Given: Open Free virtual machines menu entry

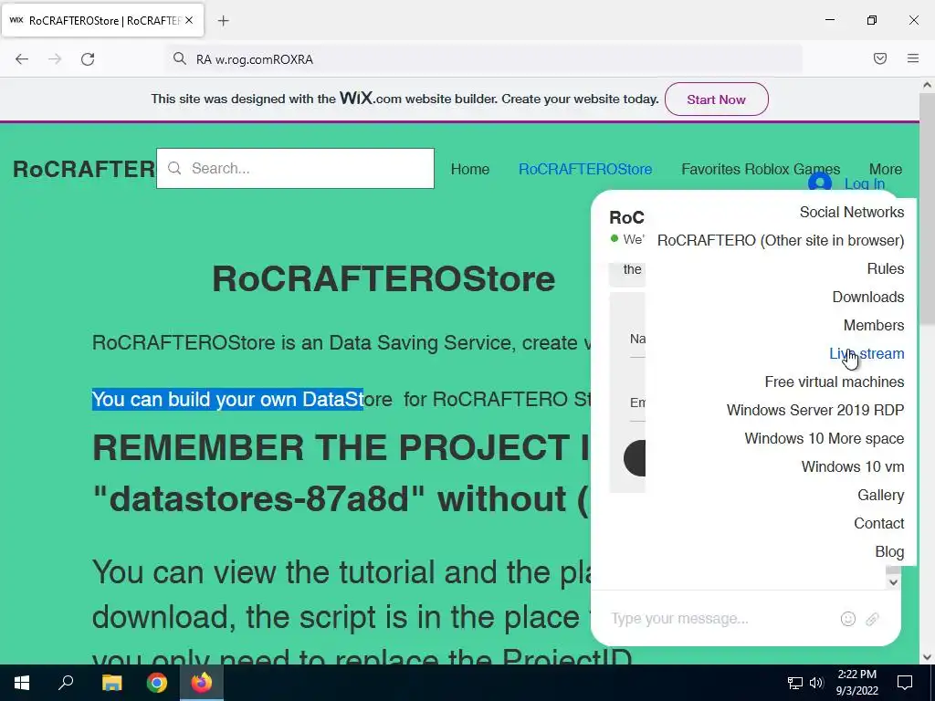Looking at the screenshot, I should [835, 382].
